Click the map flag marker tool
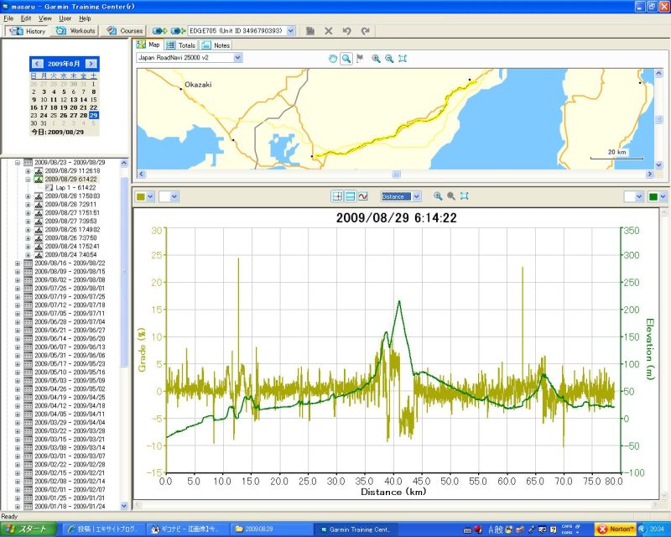The width and height of the screenshot is (671, 537). click(360, 59)
